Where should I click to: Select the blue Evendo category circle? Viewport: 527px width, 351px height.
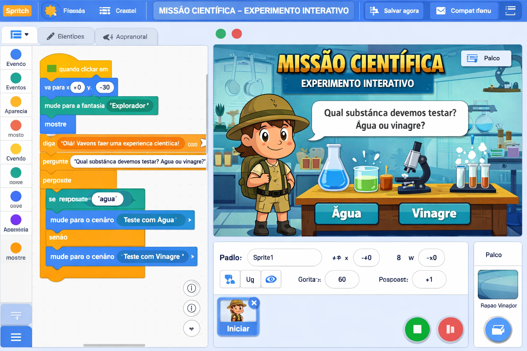(x=15, y=53)
